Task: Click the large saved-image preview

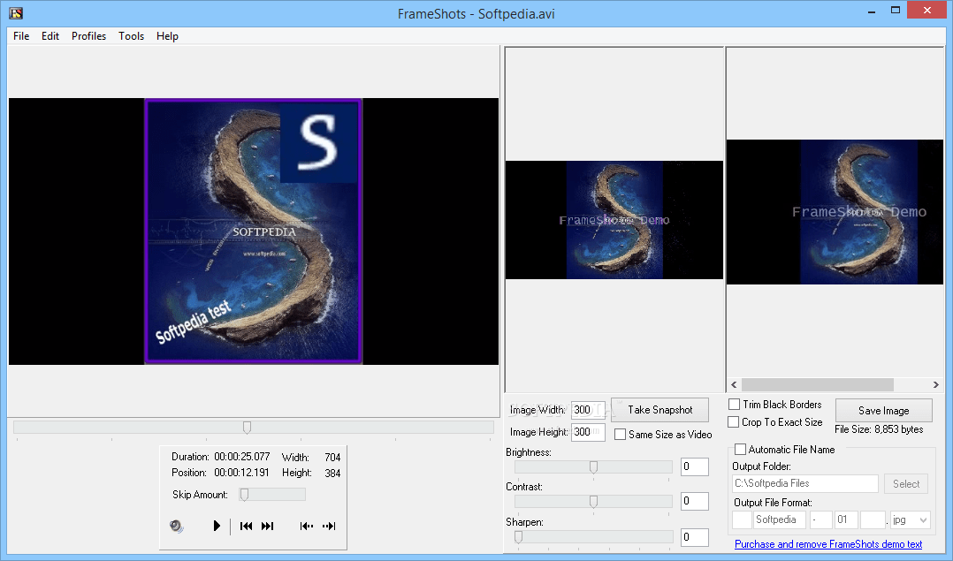Action: (835, 212)
